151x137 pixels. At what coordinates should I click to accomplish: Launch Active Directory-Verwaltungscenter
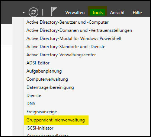61,55
